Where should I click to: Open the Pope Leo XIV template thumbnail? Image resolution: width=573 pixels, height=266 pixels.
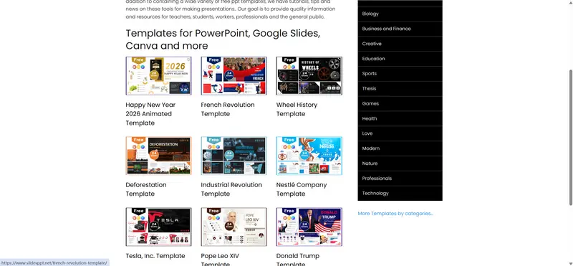click(234, 227)
